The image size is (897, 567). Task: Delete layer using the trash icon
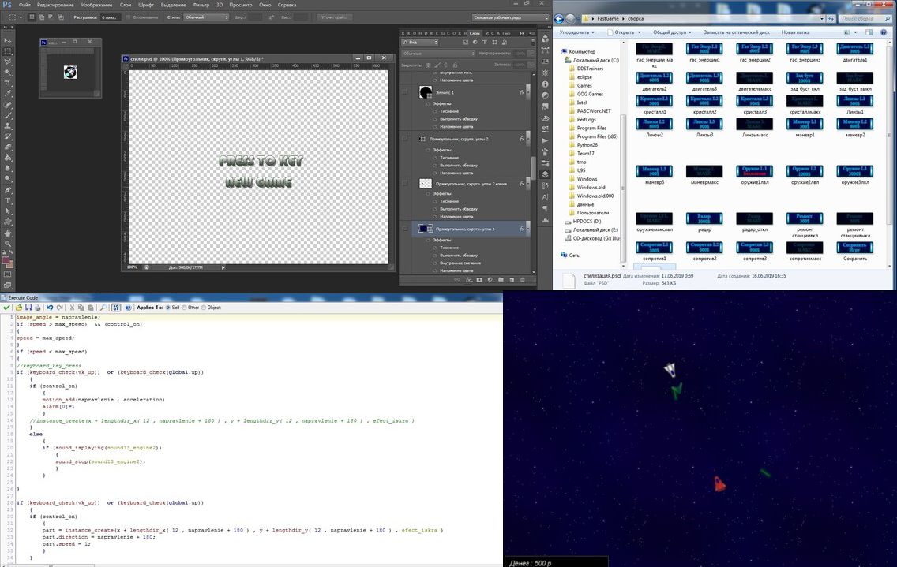522,279
